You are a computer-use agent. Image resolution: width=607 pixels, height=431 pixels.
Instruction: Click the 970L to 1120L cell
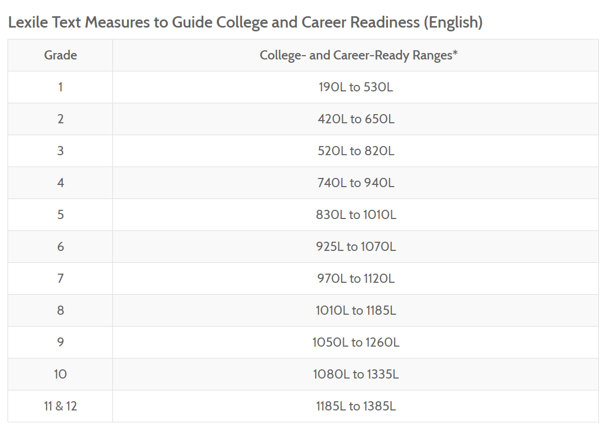pos(356,279)
